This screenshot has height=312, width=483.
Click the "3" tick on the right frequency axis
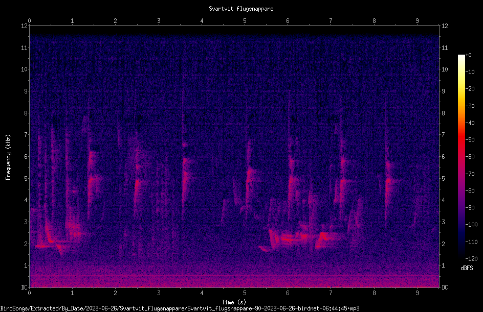click(x=443, y=222)
